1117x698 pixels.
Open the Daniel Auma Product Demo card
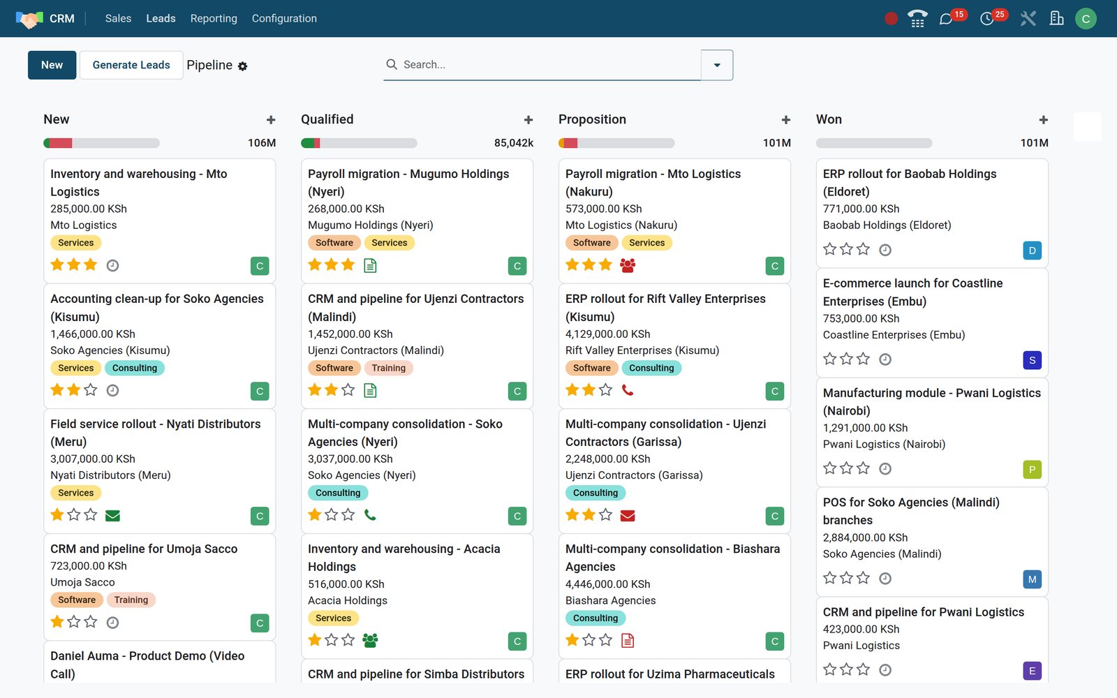click(160, 662)
